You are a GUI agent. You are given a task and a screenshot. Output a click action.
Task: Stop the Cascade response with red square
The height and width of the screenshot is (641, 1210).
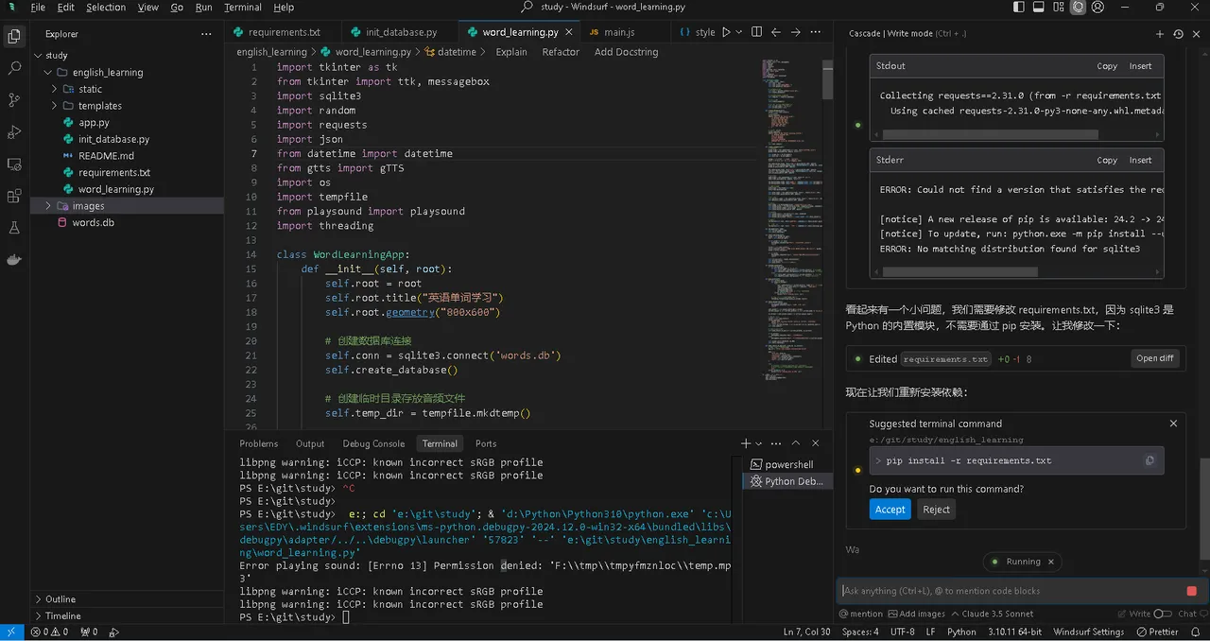[1191, 591]
